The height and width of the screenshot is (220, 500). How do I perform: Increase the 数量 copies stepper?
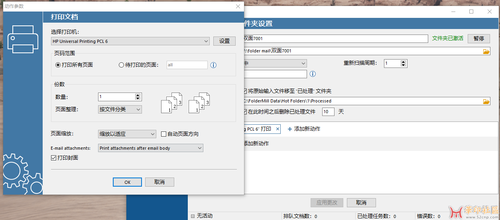click(x=138, y=95)
